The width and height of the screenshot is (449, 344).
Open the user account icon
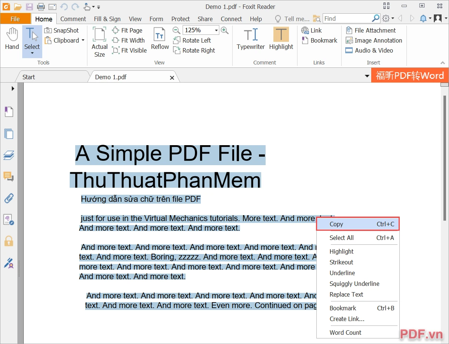438,19
